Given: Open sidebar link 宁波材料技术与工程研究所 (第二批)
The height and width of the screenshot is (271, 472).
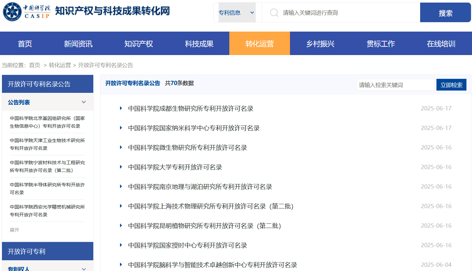Looking at the screenshot, I should [x=47, y=166].
